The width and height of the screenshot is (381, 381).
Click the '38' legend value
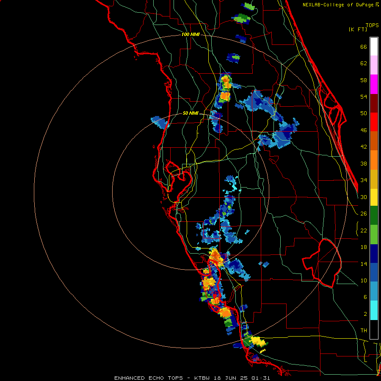click(364, 164)
